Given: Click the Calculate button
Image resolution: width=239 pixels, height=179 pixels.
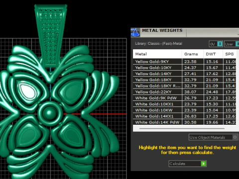Looking at the screenshot, I should [x=188, y=164].
